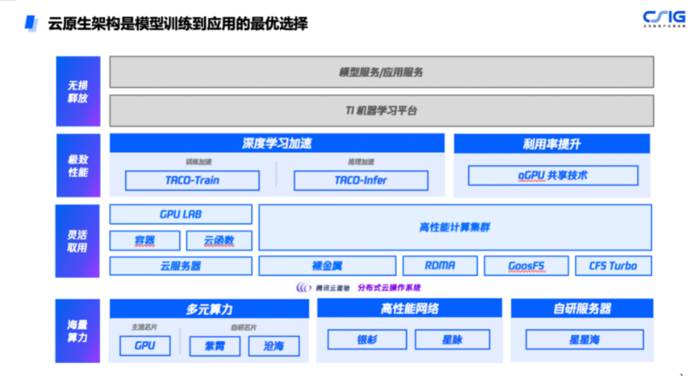Screen dimensions: 699x376
Task: Select the 高性能计算集群 block
Action: click(454, 227)
